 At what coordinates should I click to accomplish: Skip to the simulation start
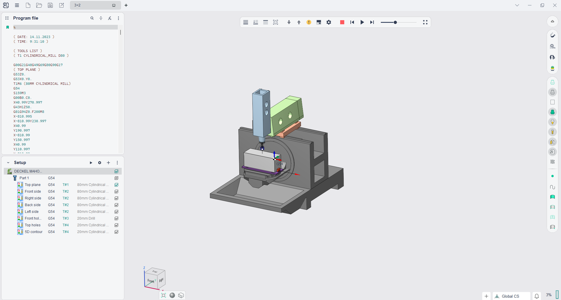point(352,22)
